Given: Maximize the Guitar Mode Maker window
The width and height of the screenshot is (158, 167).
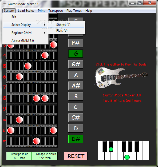Looking at the screenshot, I should point(140,3).
